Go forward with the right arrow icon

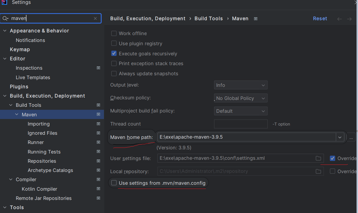(349, 19)
